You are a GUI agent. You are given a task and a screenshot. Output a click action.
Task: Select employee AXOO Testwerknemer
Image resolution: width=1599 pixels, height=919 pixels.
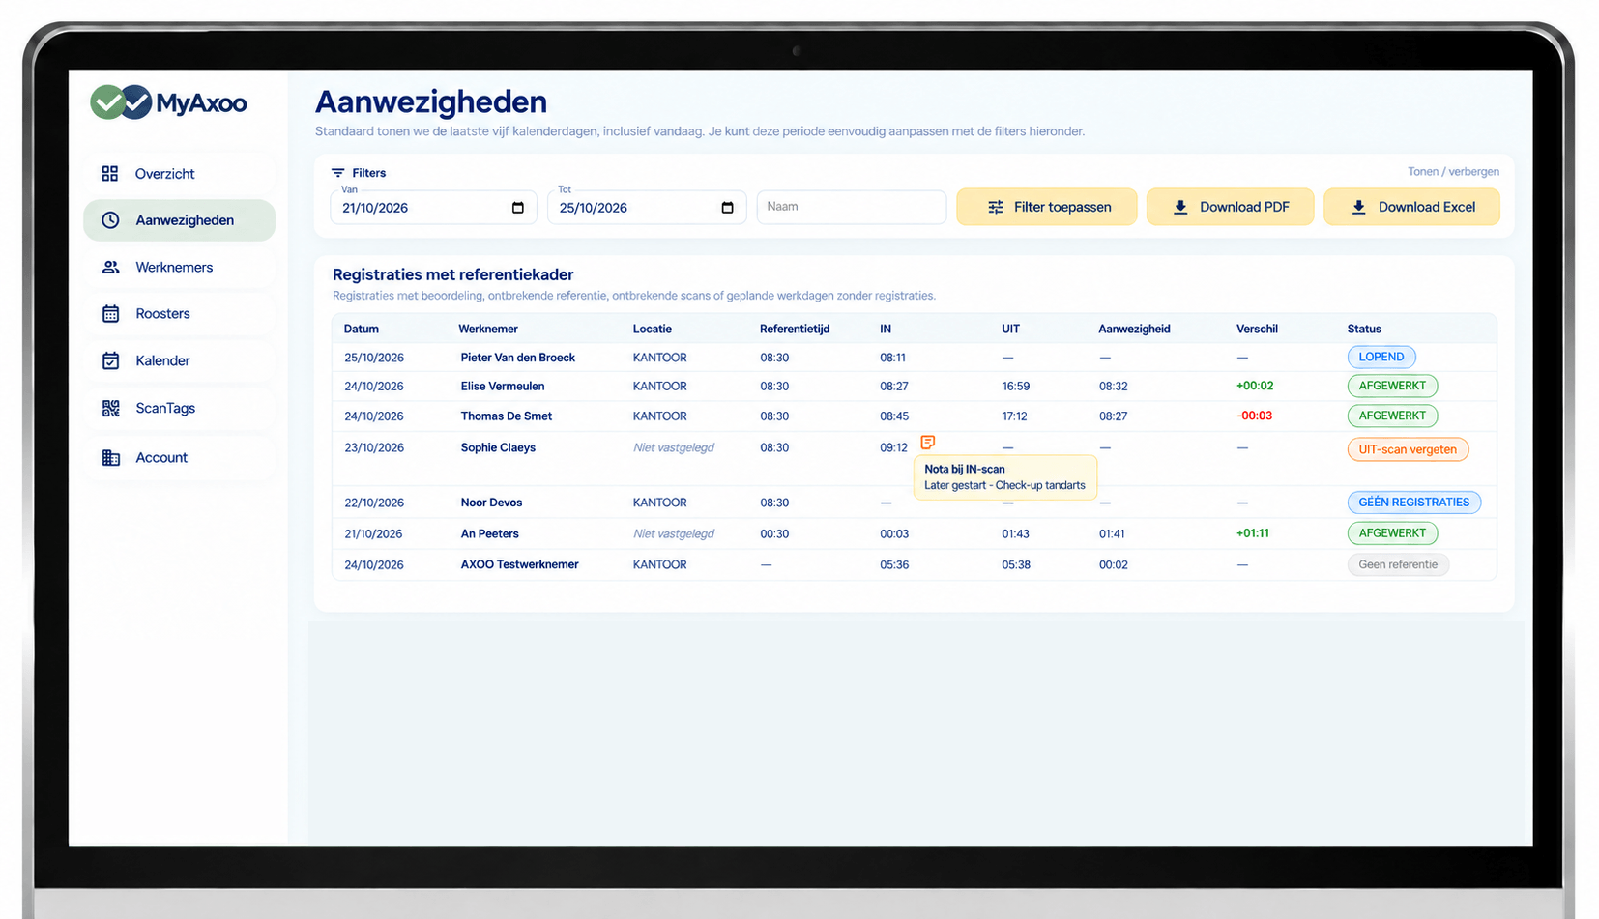click(x=519, y=564)
